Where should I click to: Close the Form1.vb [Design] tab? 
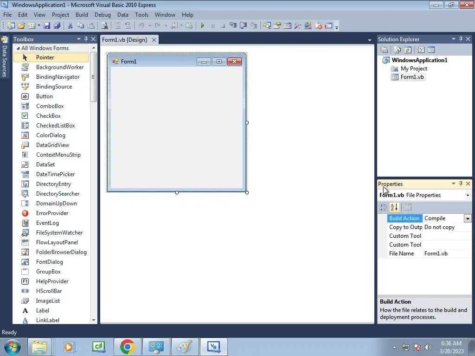point(154,40)
